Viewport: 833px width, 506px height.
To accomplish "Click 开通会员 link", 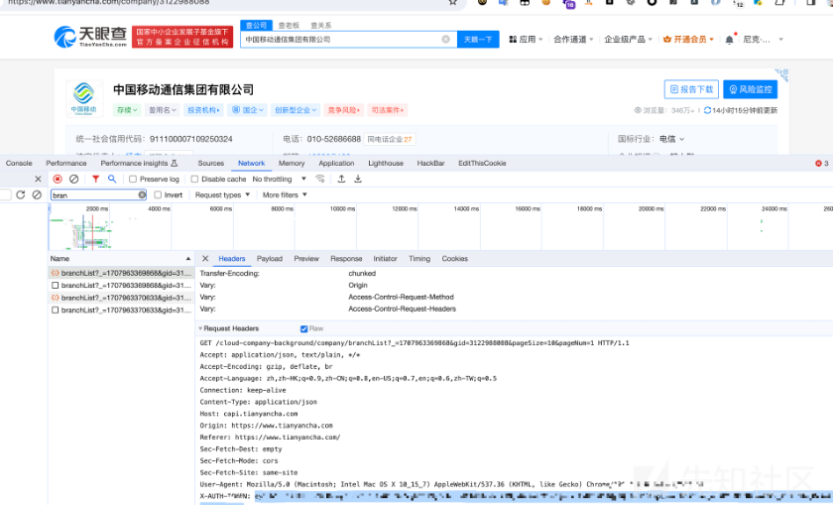I will [x=688, y=40].
